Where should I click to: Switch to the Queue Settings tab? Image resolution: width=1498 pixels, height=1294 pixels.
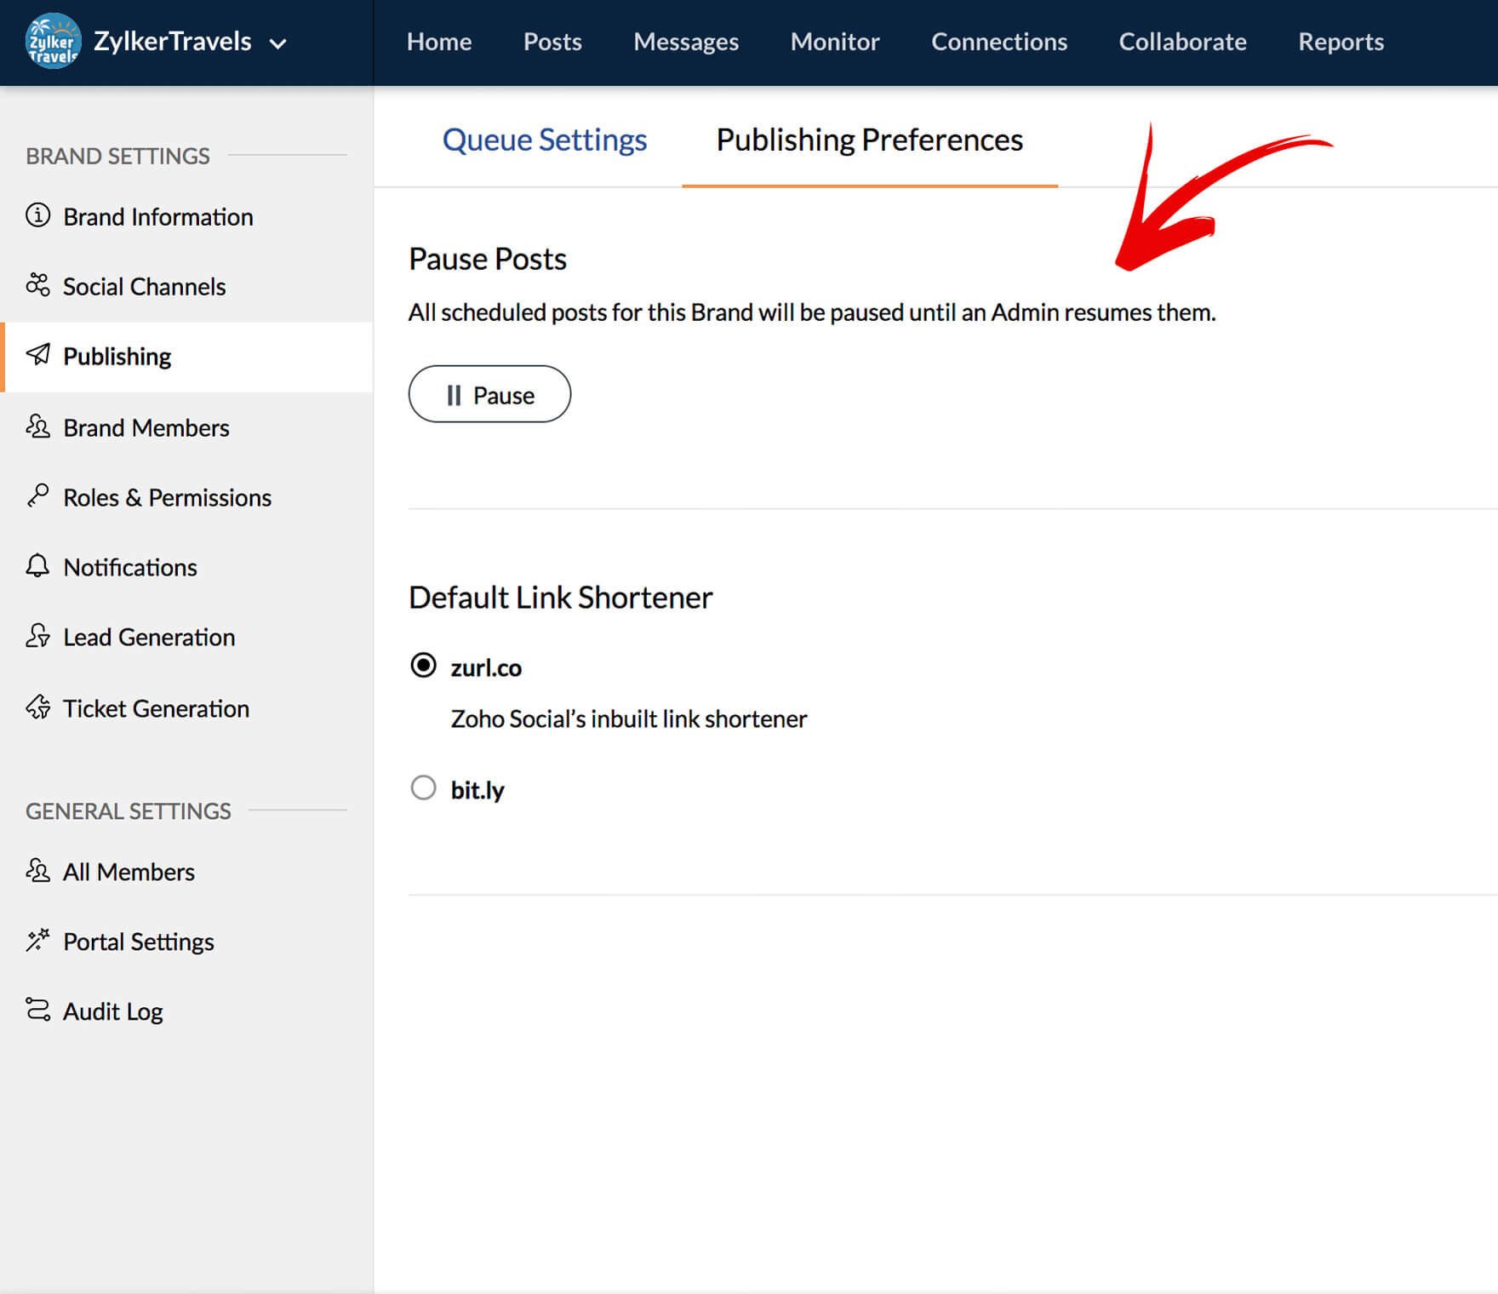point(545,140)
